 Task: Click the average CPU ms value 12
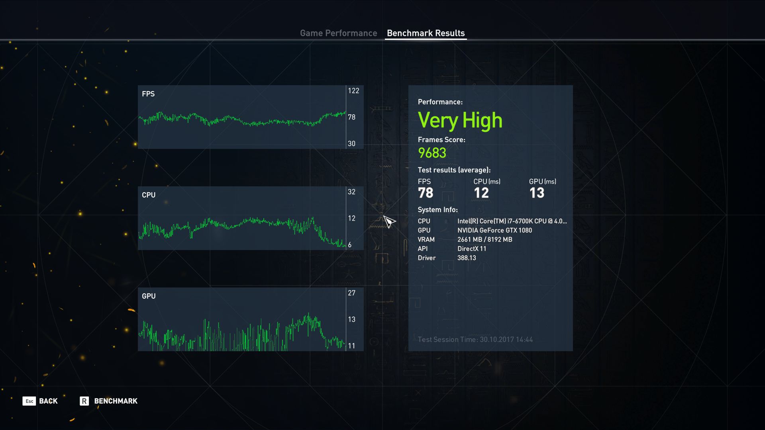click(x=481, y=193)
